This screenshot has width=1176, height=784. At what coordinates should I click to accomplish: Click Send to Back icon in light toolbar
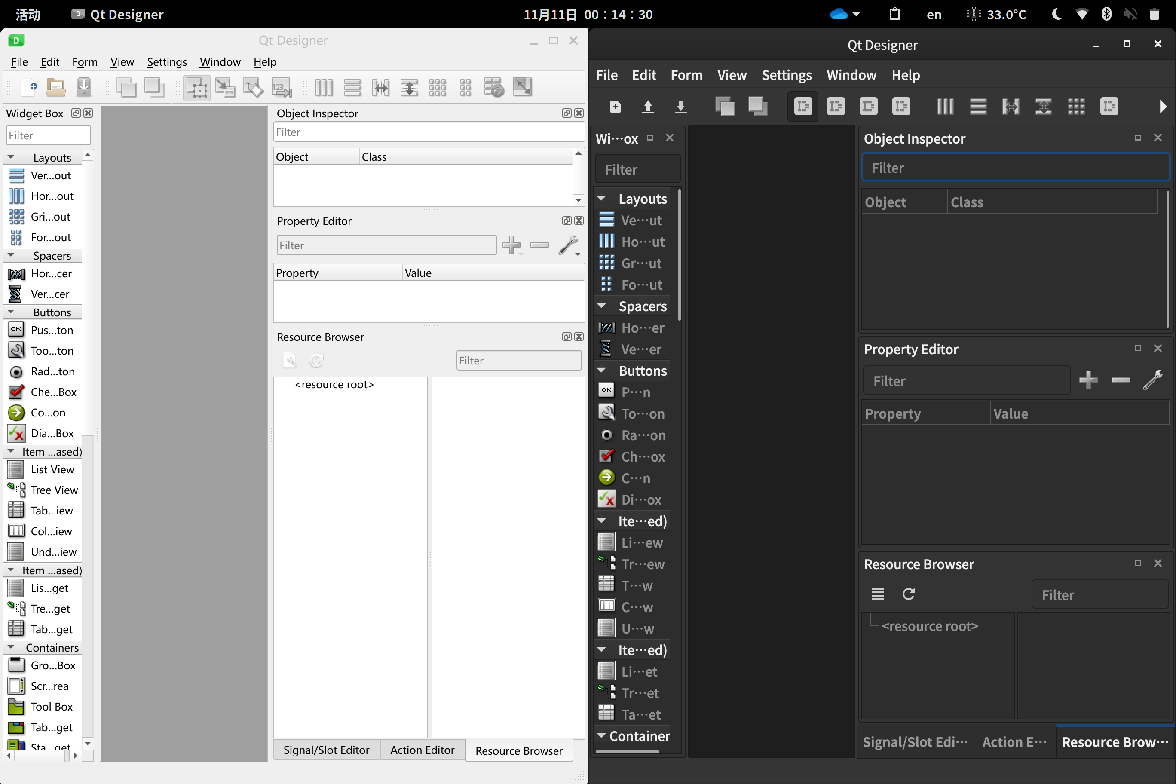(126, 88)
